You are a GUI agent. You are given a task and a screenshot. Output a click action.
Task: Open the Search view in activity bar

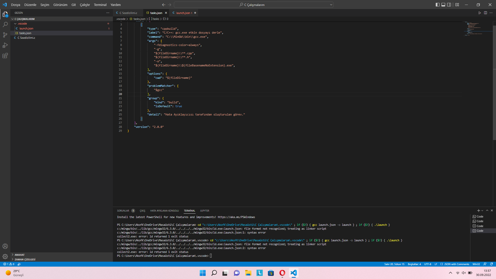pyautogui.click(x=5, y=25)
